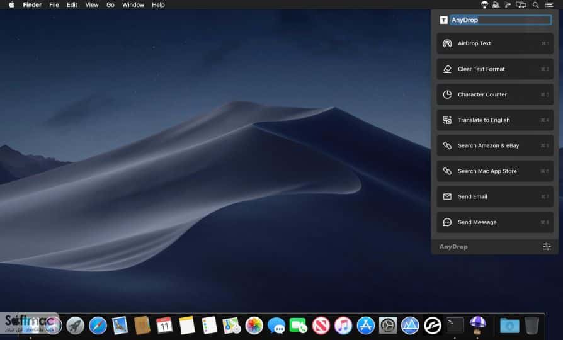Screen dimensions: 563x340
Task: Open AnyDrop settings sliders icon
Action: pos(547,246)
